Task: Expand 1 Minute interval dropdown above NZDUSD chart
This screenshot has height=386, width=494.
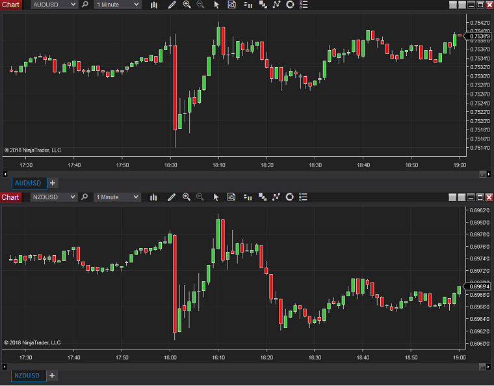Action: pos(136,197)
